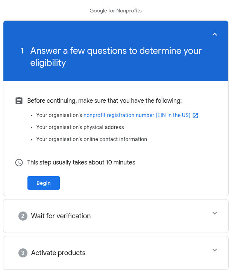Select the Wait for verification heading
232x274 pixels.
pyautogui.click(x=61, y=216)
